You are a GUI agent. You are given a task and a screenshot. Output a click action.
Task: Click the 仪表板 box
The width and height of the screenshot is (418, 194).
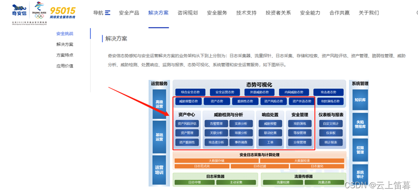point(331,133)
